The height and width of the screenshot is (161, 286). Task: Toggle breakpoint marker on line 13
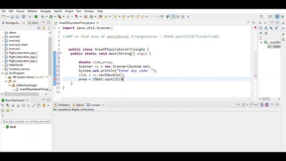[x=55, y=79]
